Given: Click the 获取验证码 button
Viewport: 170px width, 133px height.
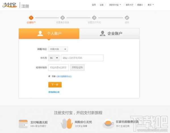Looking at the screenshot, I should [77, 67].
